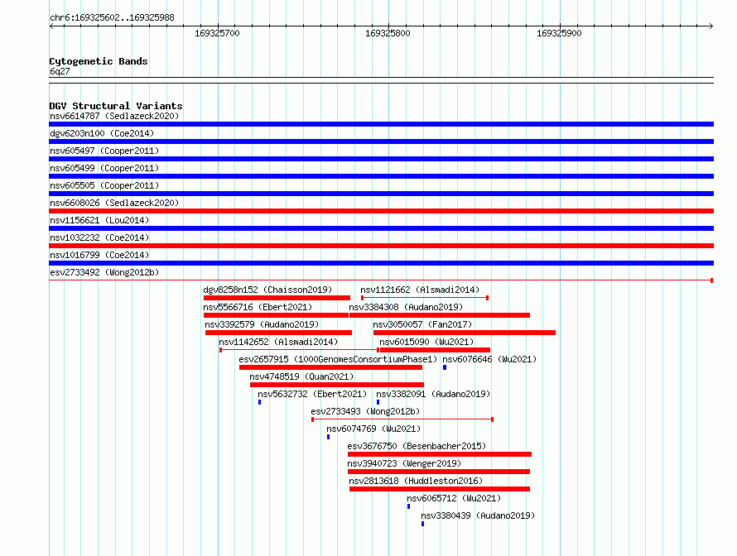This screenshot has height=556, width=737.
Task: Click the small blue marker under nsv5632732
Action: click(259, 402)
